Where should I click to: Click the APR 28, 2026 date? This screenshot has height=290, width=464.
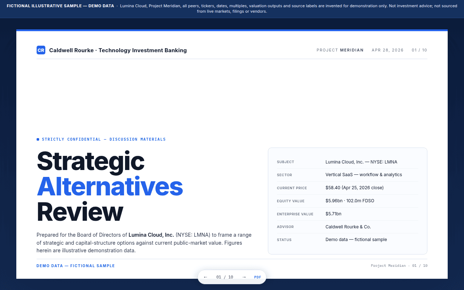(x=388, y=50)
